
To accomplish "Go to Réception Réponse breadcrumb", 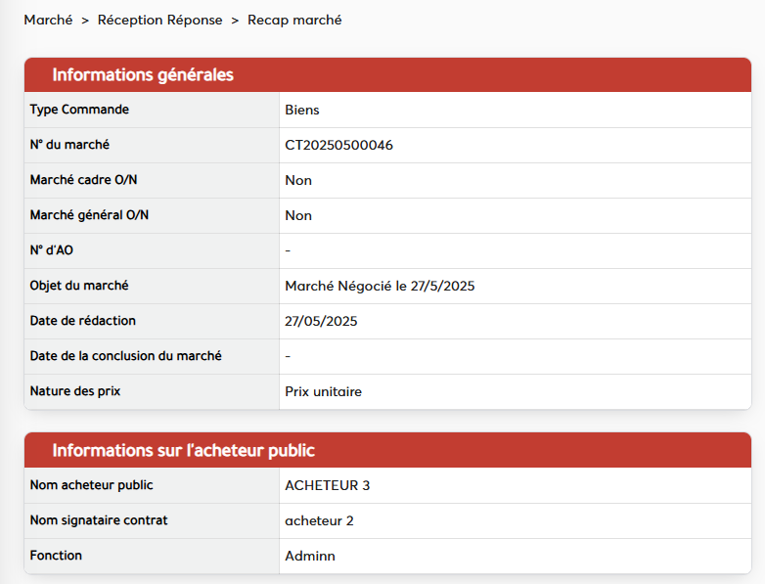I will (159, 20).
